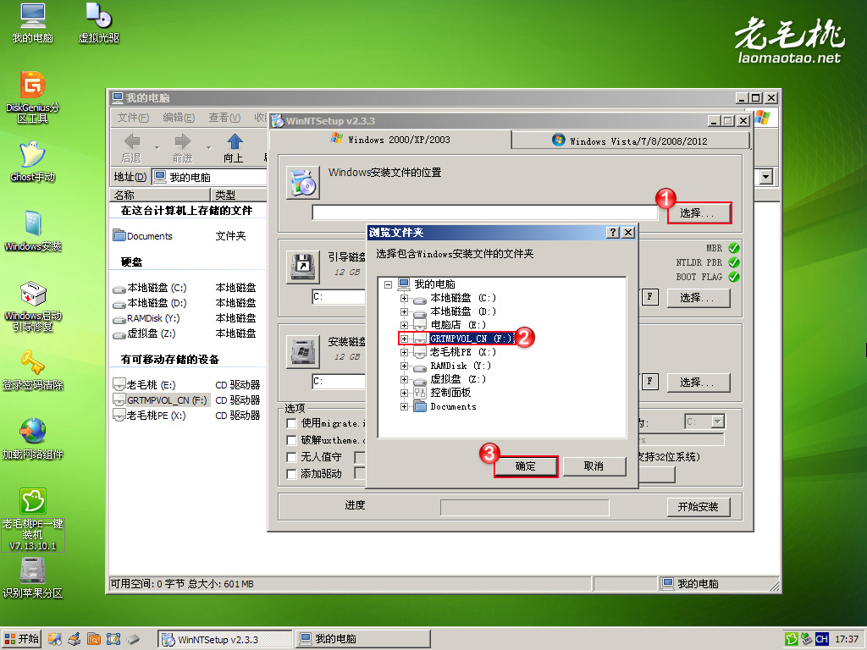
Task: Select 虚拟盘 (Z:) in the browse tree
Action: (458, 379)
